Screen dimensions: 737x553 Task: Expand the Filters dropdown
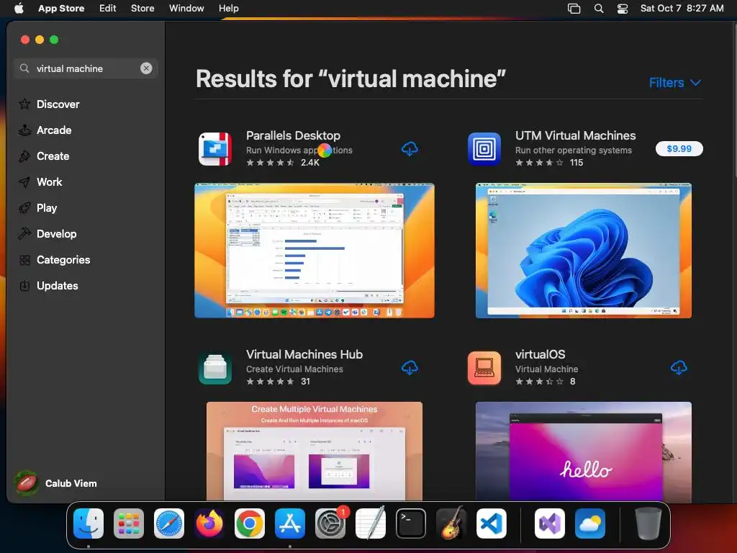(675, 83)
